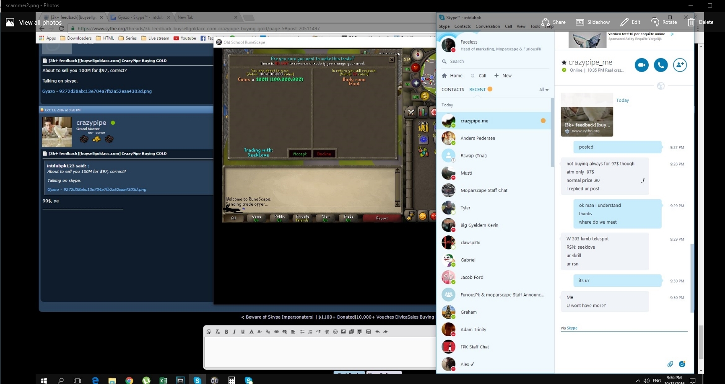Toggle the RuneScape Trade chat filter
This screenshot has height=384, width=725.
[348, 218]
